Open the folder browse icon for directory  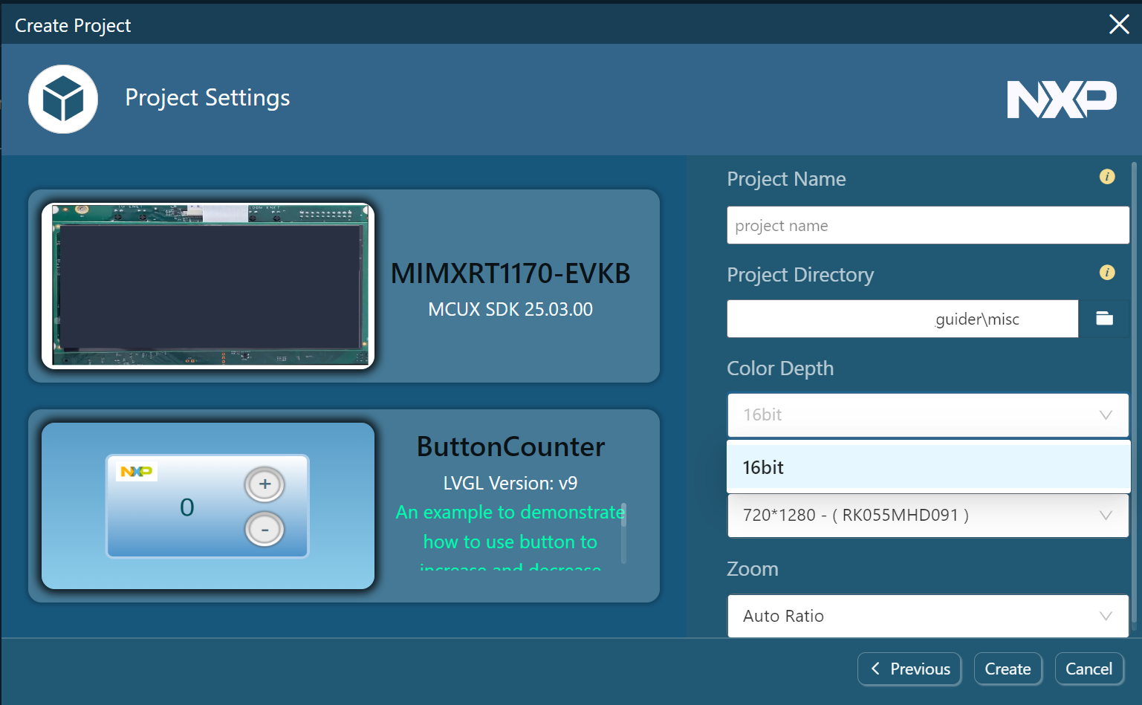tap(1104, 319)
